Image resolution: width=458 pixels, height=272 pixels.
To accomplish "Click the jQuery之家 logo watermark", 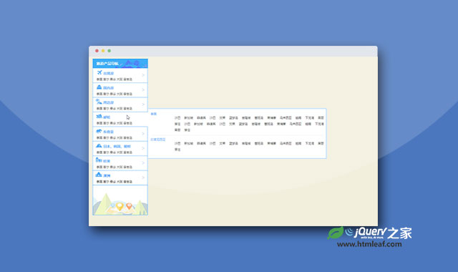I will 370,237.
